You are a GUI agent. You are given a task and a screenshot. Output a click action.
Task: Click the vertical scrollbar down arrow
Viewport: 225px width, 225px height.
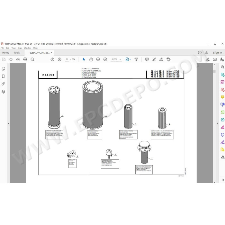(214, 182)
